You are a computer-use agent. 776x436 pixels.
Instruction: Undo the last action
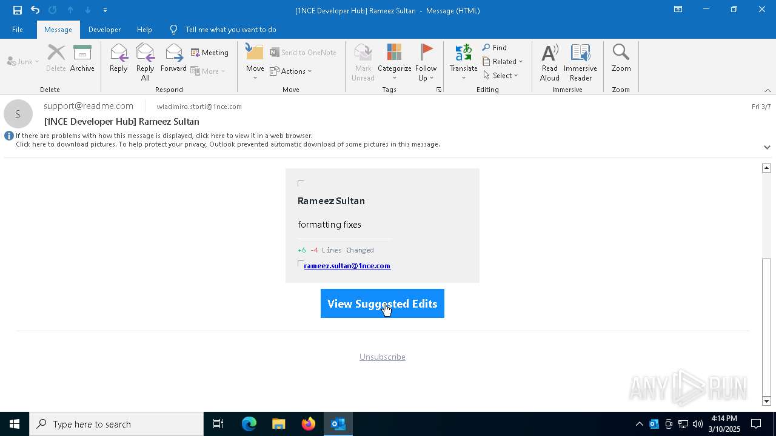[x=35, y=10]
